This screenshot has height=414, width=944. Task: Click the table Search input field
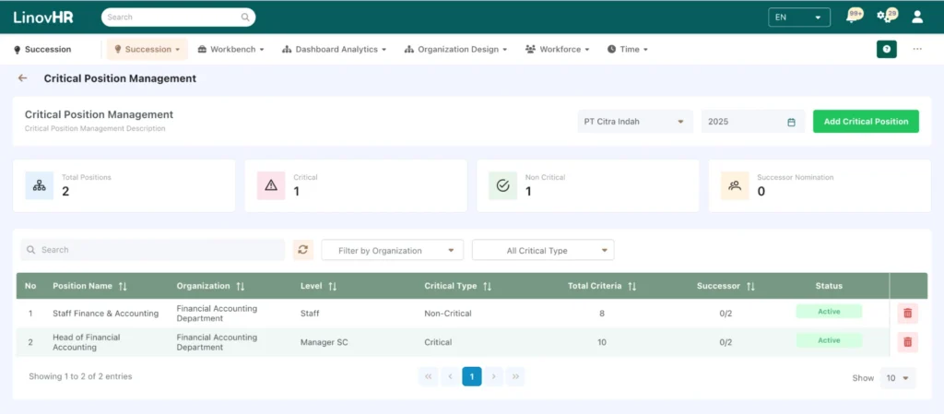(152, 250)
